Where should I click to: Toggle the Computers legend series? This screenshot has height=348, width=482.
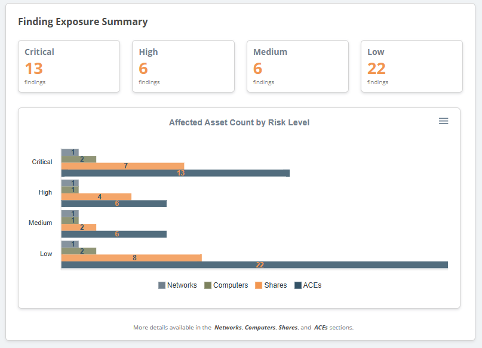(230, 285)
